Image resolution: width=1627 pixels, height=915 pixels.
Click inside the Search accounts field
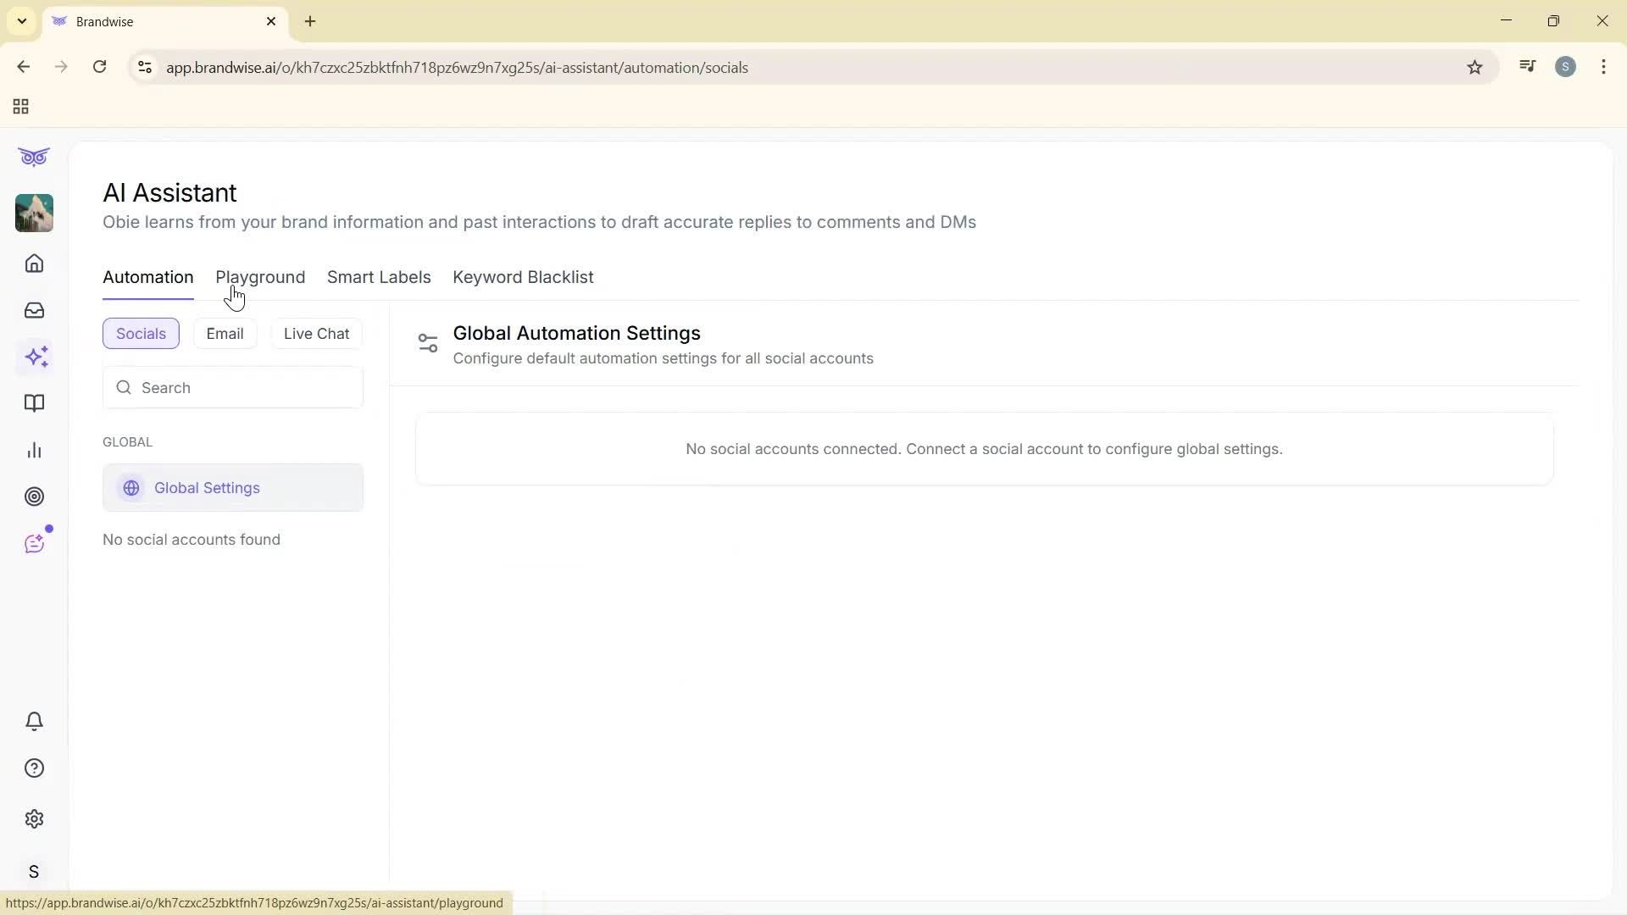pyautogui.click(x=233, y=387)
